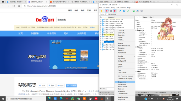Open a new browser tab with plus icon
The image size is (181, 101).
pyautogui.click(x=158, y=2)
